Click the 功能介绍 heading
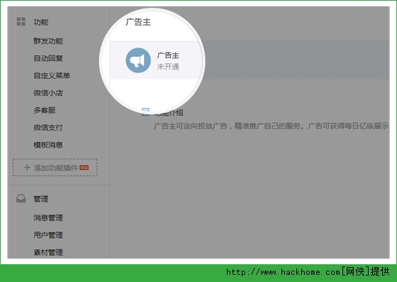Viewport: 397px width, 282px height. pyautogui.click(x=169, y=112)
